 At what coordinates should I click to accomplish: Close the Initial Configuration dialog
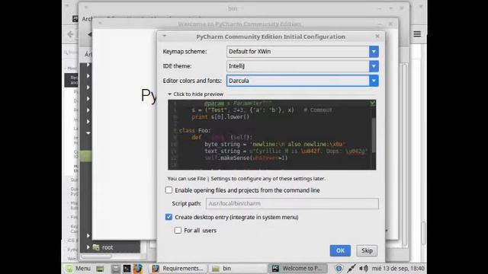tap(377, 36)
